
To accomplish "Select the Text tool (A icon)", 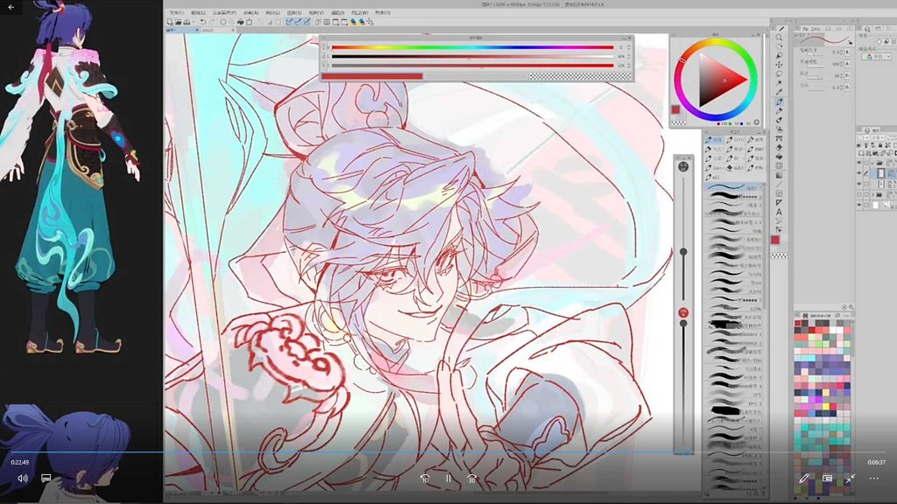I will click(x=779, y=212).
